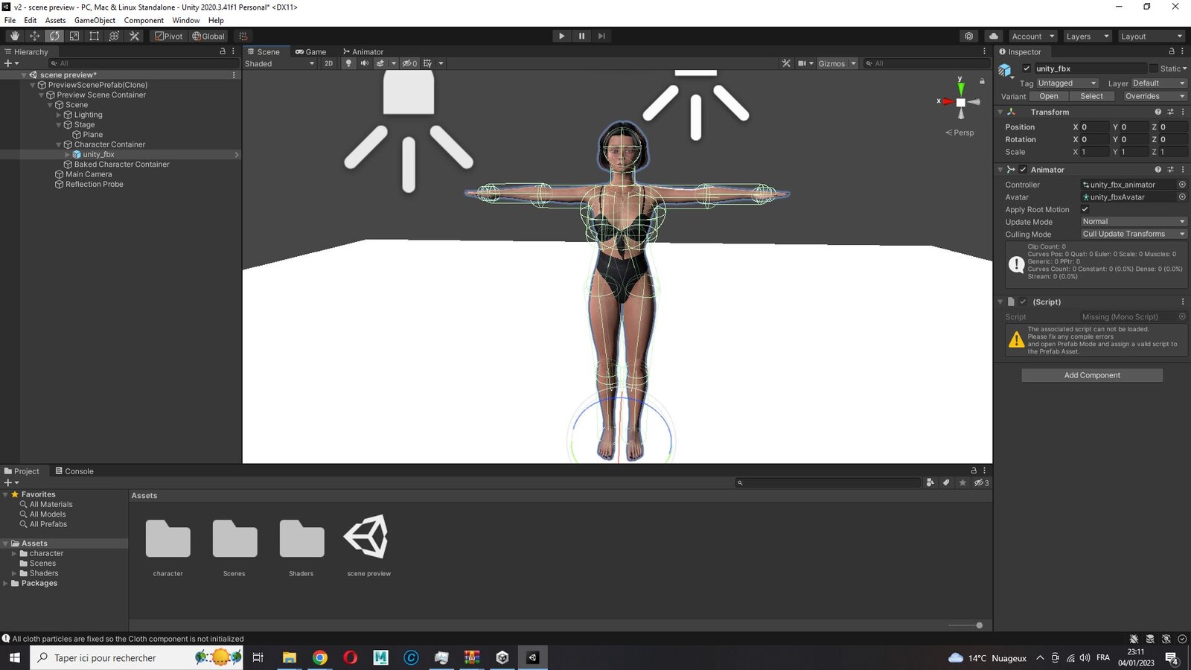
Task: Expand the Lighting node in Hierarchy
Action: click(x=59, y=115)
